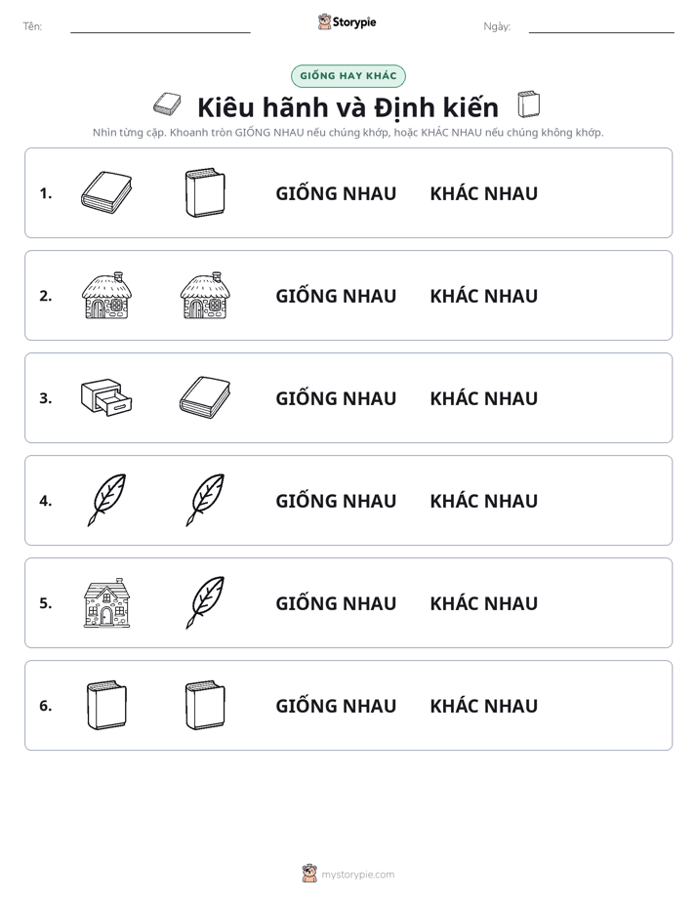697x902 pixels.
Task: Click the feather icon in row 5
Action: (205, 602)
